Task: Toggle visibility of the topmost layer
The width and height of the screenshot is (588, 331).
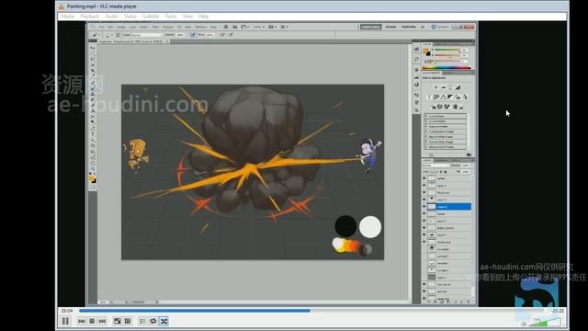Action: (x=424, y=177)
